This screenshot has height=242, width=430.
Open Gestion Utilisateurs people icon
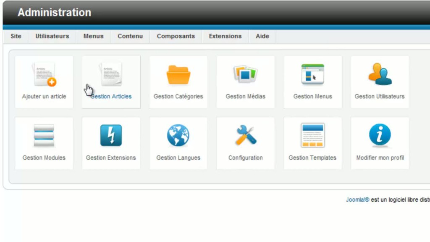[x=380, y=75]
